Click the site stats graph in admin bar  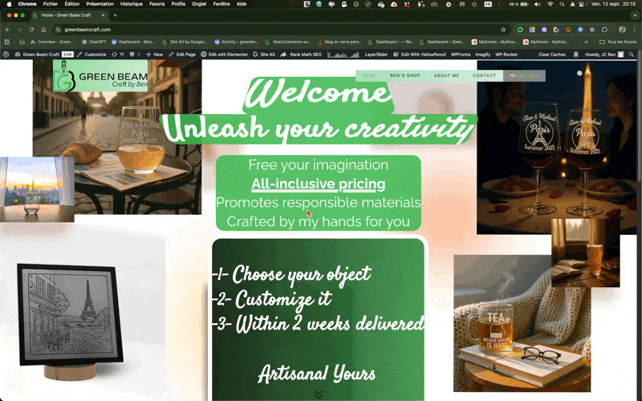click(343, 55)
